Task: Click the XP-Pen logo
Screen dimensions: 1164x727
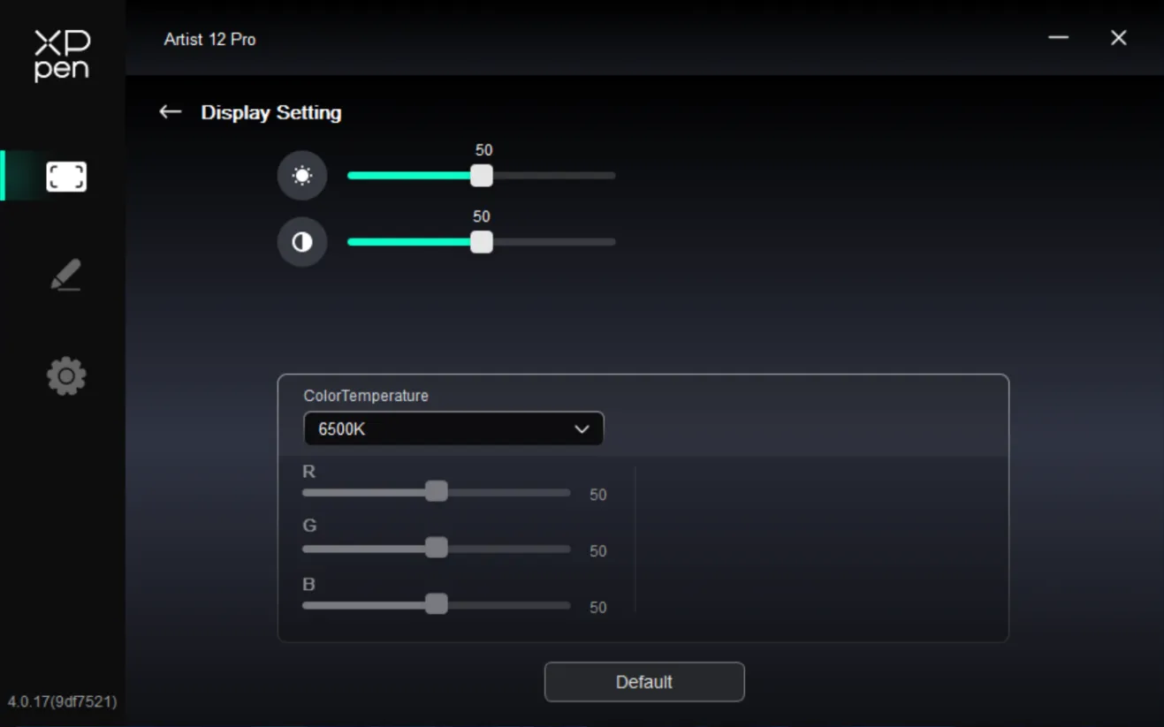Action: click(x=62, y=55)
